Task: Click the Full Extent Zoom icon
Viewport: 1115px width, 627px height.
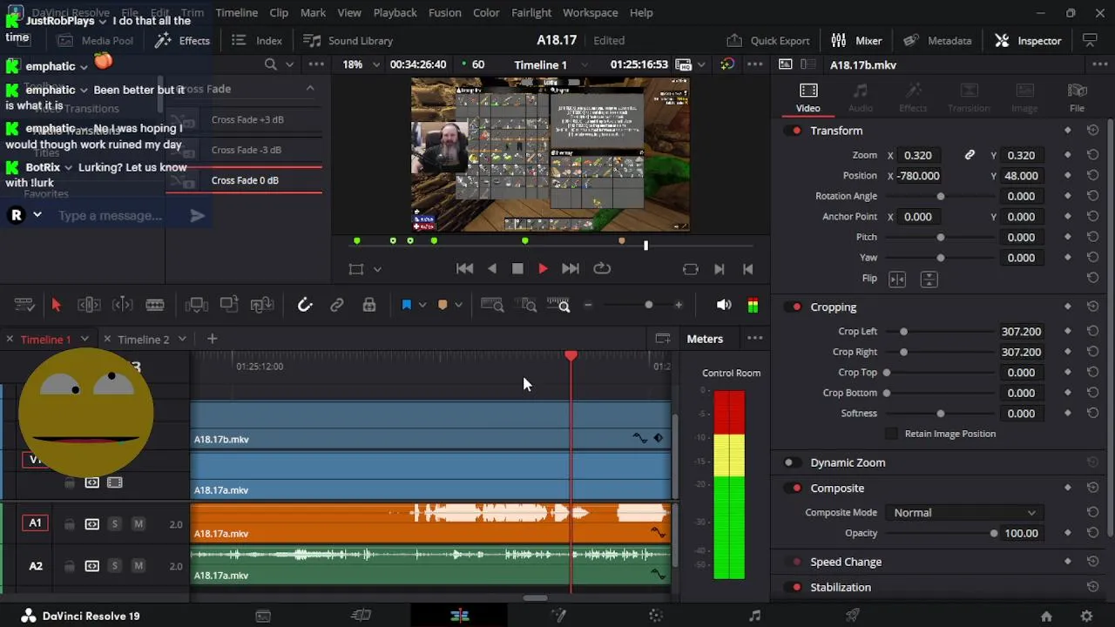Action: tap(492, 305)
